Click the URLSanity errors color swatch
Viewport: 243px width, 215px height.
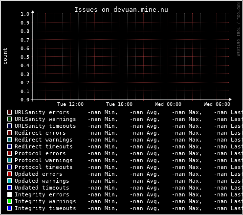9,112
